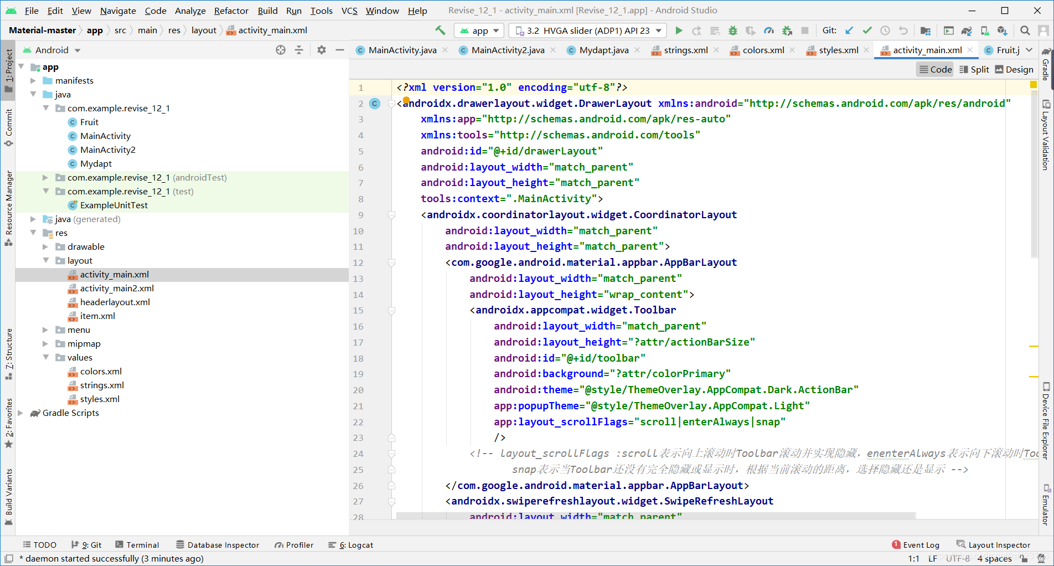Screen dimensions: 1054x566
Task: Collapse the res folder
Action: tap(33, 233)
